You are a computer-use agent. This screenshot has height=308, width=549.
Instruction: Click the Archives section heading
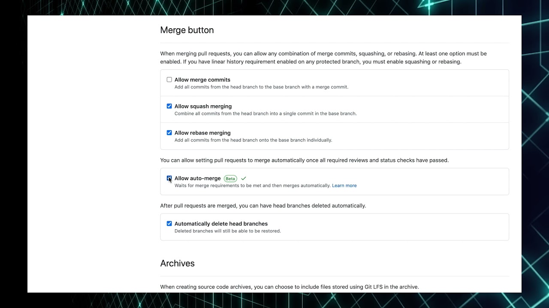178,264
